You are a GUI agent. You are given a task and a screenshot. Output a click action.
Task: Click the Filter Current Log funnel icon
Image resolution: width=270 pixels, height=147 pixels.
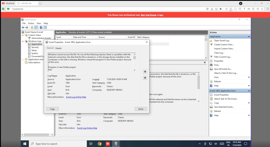(x=211, y=57)
